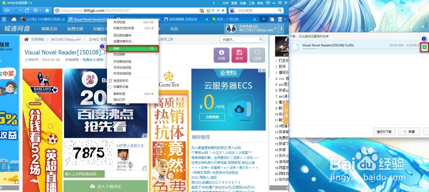Open the address bar dropdown chevron
Viewport: 429px width, 192px height.
(x=218, y=10)
